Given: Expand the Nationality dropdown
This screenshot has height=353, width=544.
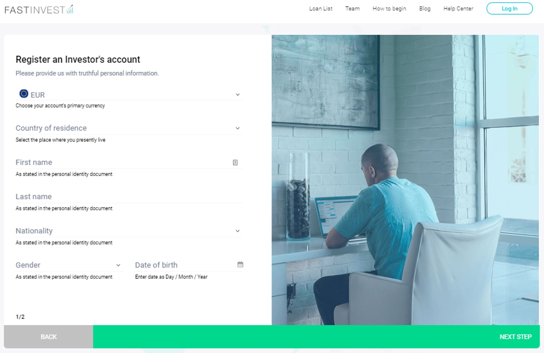Looking at the screenshot, I should 129,231.
